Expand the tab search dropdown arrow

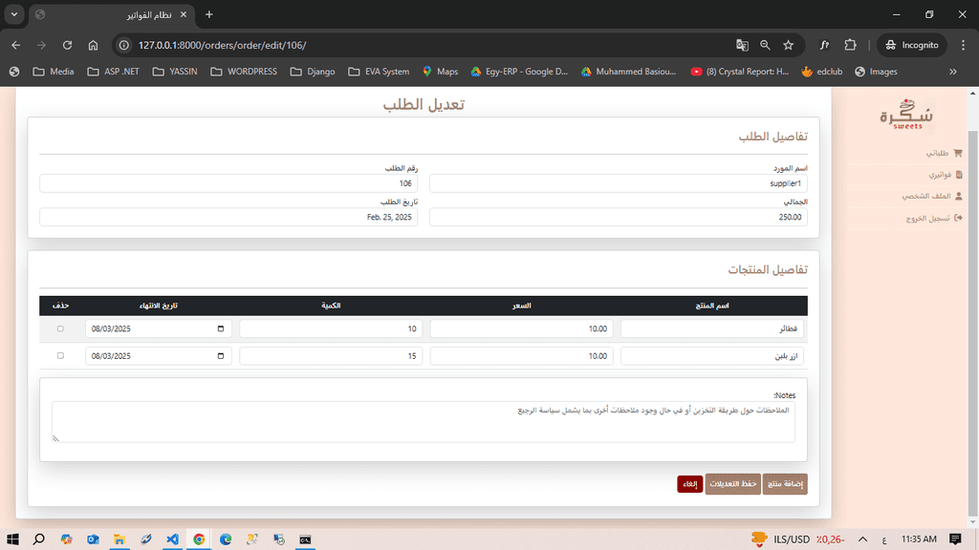click(x=13, y=14)
